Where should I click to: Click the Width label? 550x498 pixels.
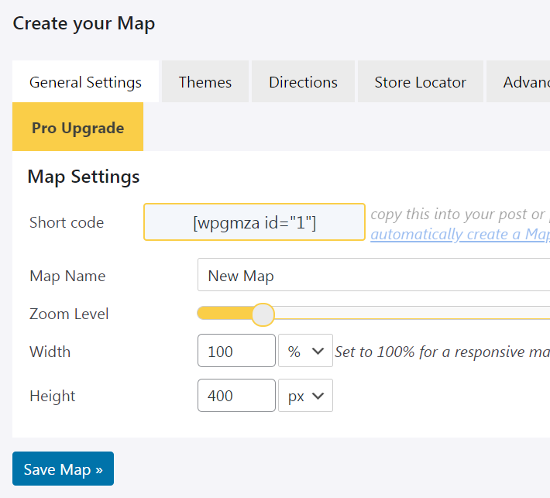click(x=50, y=352)
